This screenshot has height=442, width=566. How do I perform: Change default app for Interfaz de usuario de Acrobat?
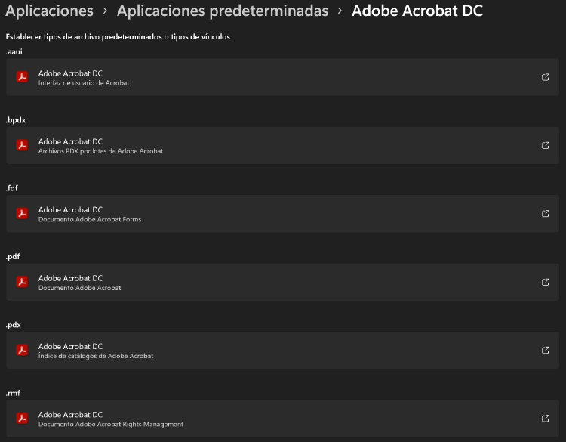pyautogui.click(x=84, y=83)
